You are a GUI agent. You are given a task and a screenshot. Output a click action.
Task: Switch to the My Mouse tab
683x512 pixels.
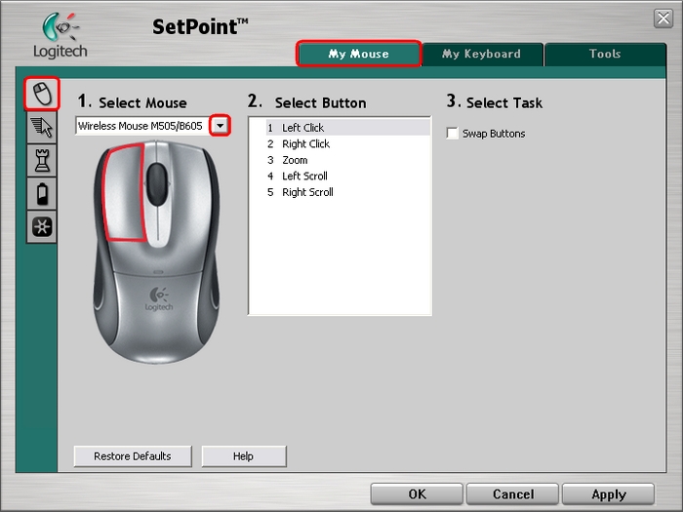[358, 54]
